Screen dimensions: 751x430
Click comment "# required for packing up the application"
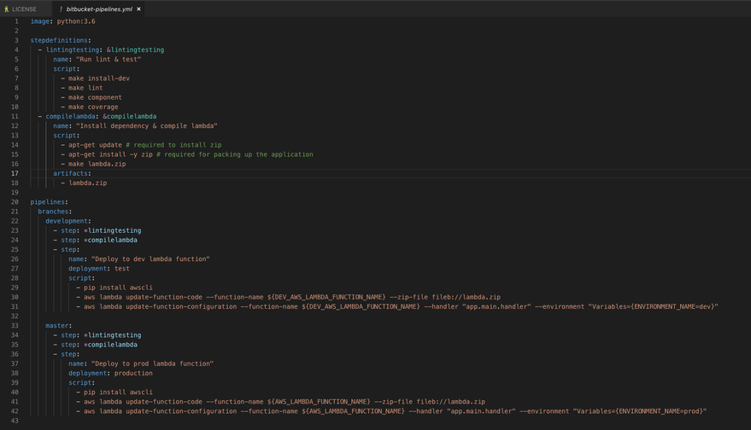point(235,154)
